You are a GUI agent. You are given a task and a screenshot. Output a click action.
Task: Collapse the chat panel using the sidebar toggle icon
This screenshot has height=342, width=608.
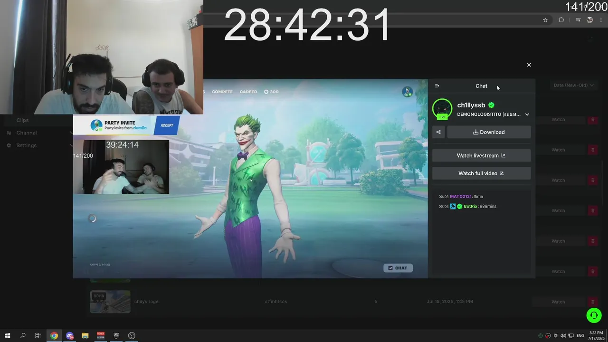point(437,86)
